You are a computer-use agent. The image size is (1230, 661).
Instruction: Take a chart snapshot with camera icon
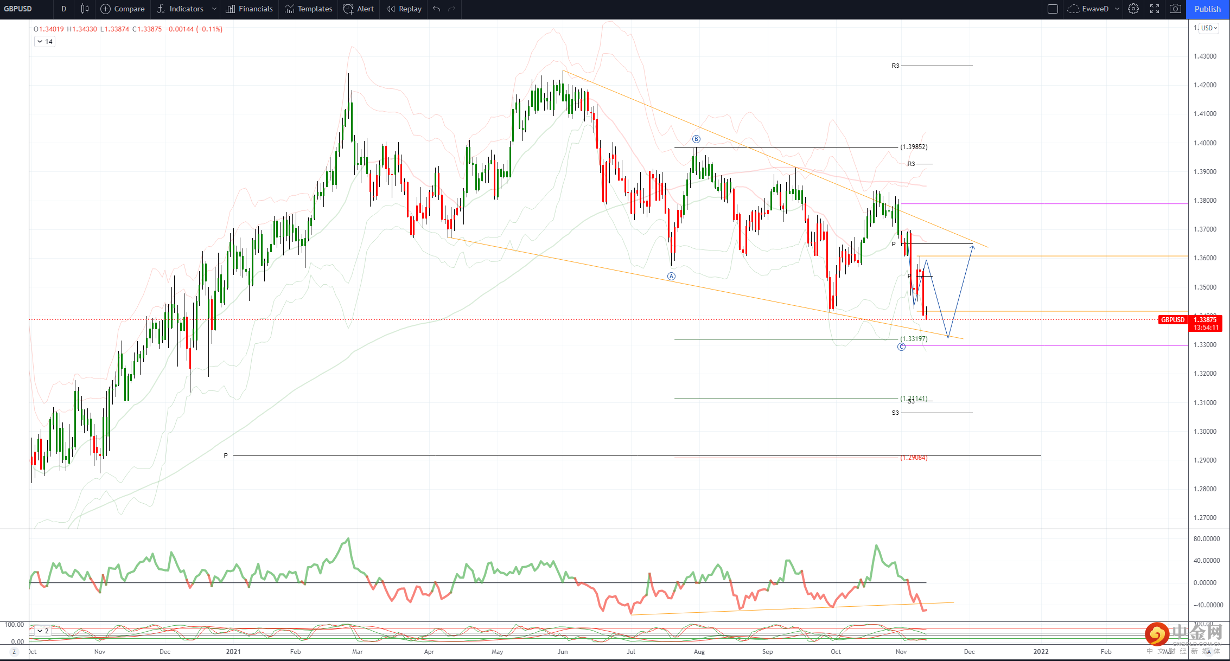[x=1175, y=9]
